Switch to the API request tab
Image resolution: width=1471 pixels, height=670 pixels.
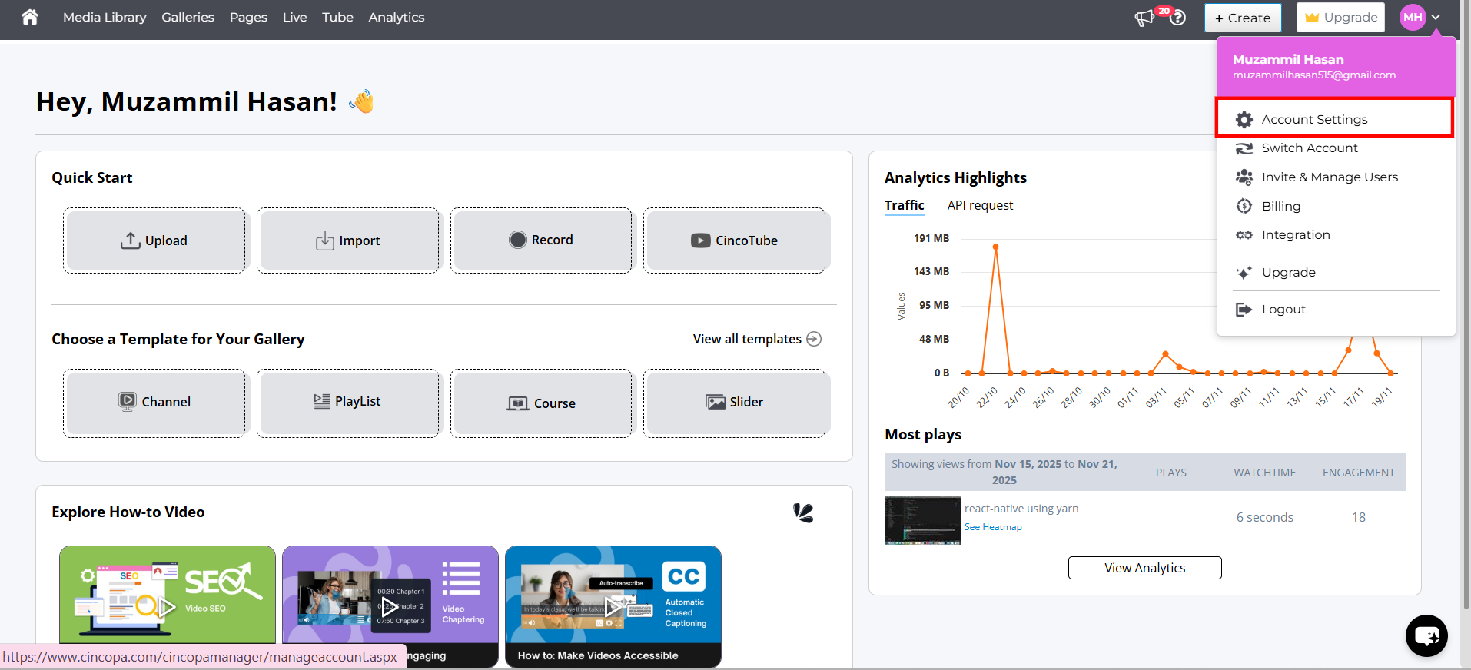pyautogui.click(x=980, y=205)
